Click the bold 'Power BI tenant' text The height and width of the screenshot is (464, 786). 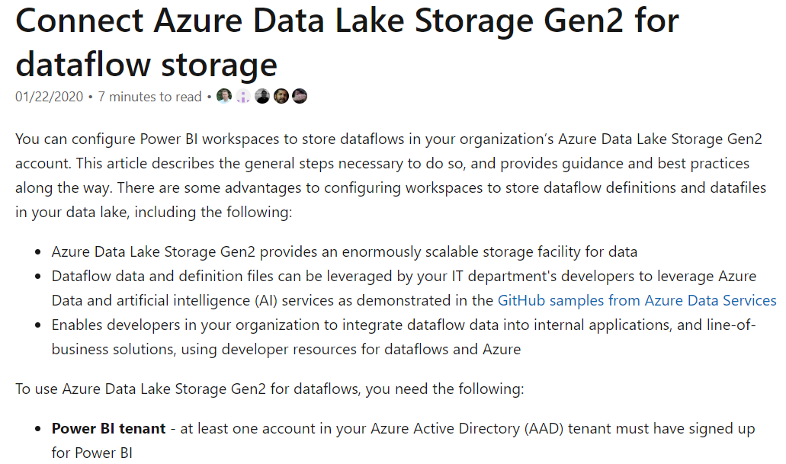tap(108, 428)
